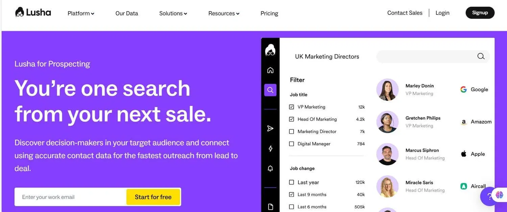The height and width of the screenshot is (212, 507).
Task: Expand the Platform dropdown menu
Action: [81, 14]
